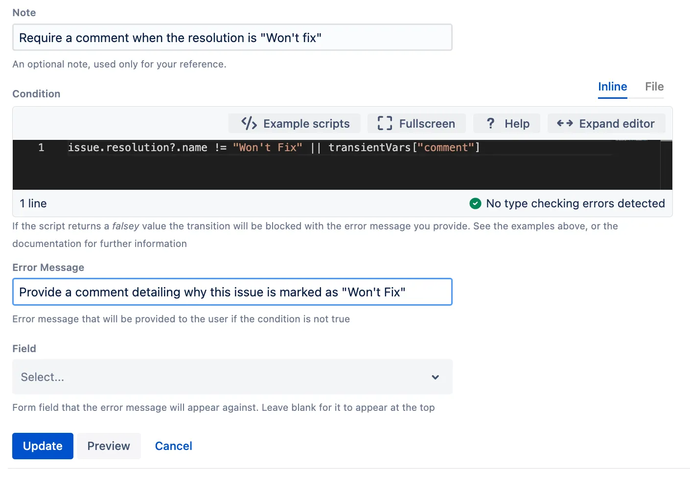The height and width of the screenshot is (493, 690).
Task: Switch to the Inline script tab
Action: [x=613, y=87]
